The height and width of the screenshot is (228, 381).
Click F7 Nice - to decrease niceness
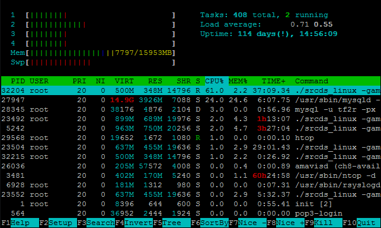click(247, 223)
